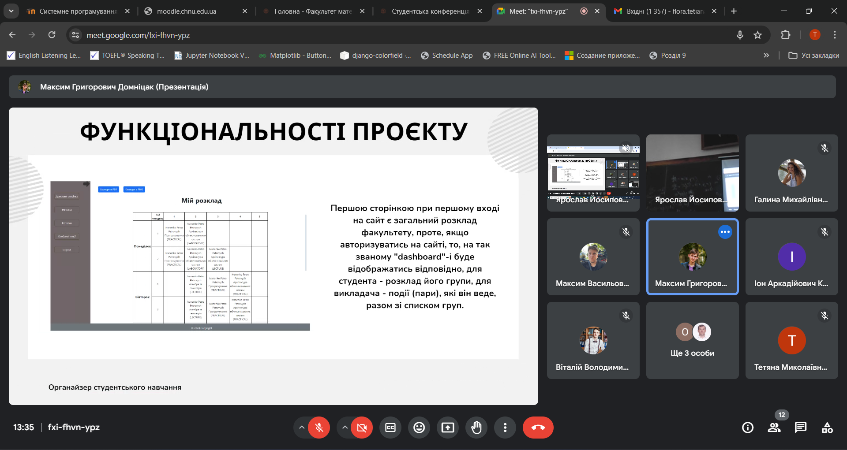Screen dimensions: 847x450
Task: View site information for meet.google.com
Action: (x=75, y=35)
